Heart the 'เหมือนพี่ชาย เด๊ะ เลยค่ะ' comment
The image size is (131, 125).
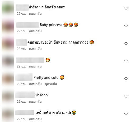(x=126, y=114)
